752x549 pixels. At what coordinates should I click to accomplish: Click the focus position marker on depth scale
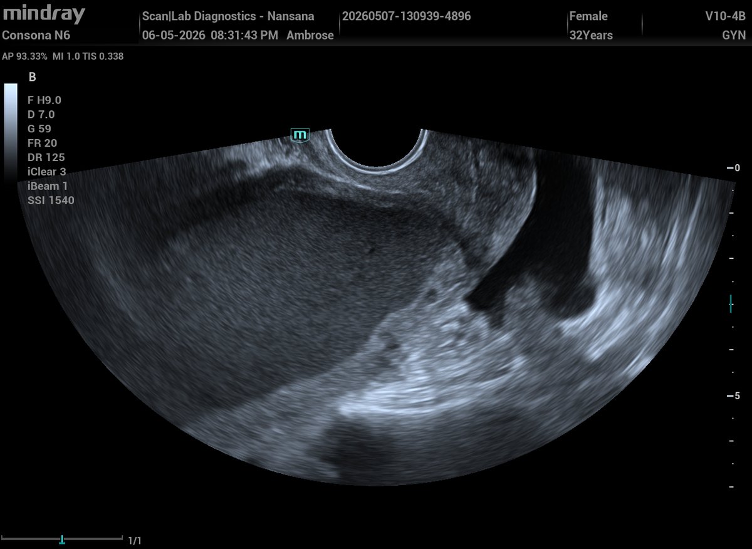(x=731, y=304)
